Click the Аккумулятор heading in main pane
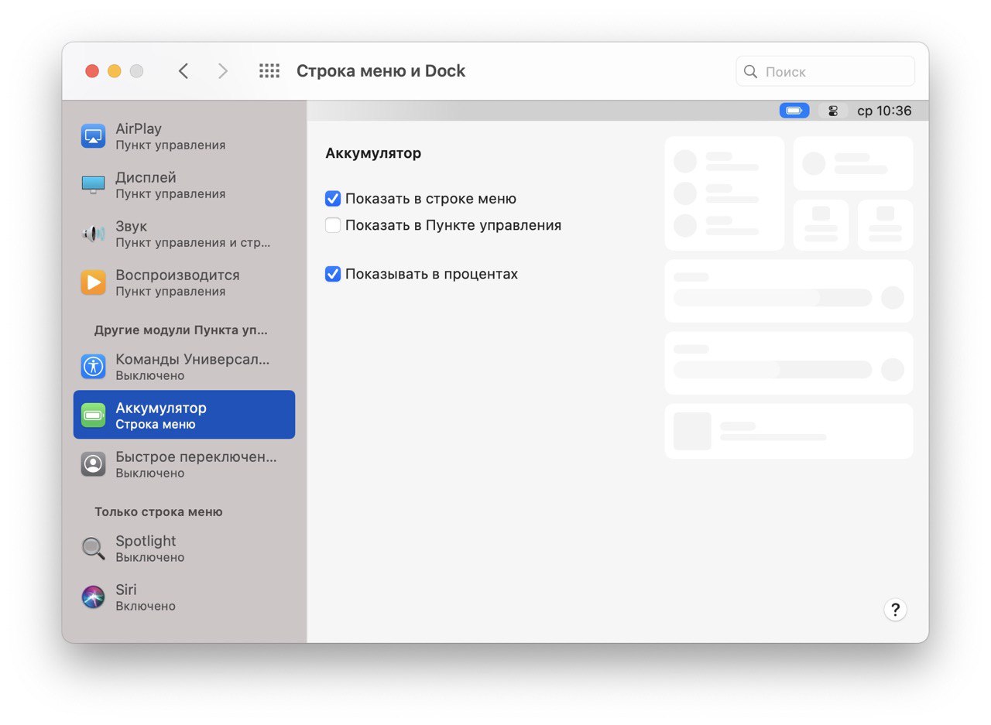 coord(373,153)
